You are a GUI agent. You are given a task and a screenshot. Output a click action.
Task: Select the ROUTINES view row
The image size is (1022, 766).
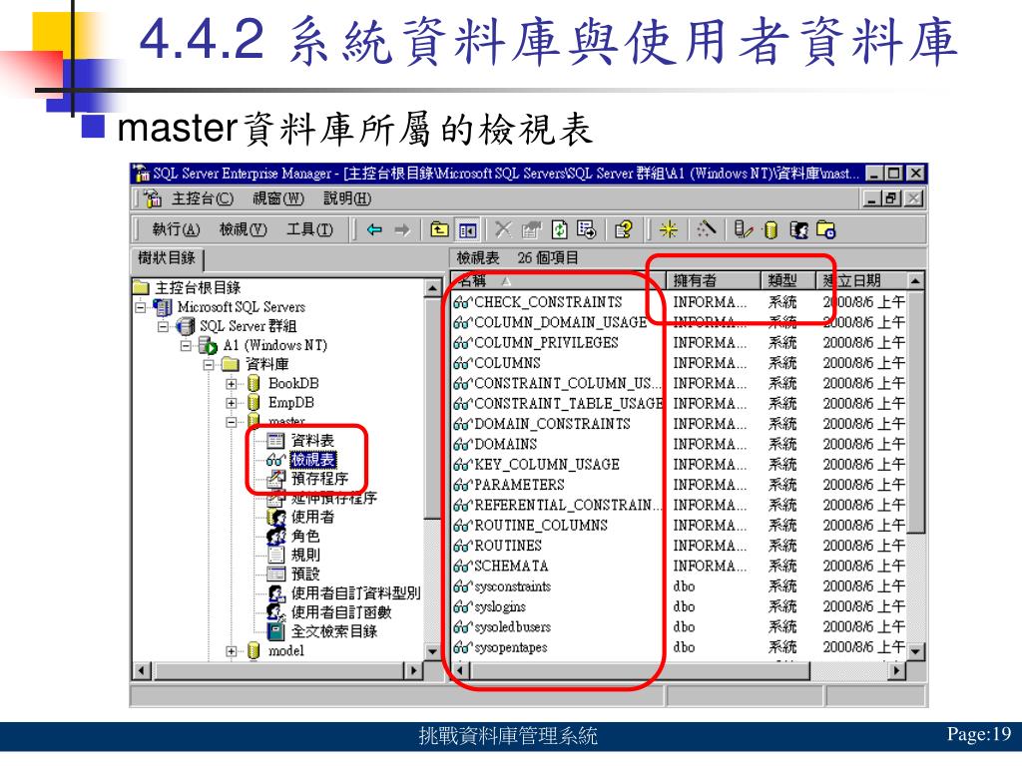[498, 546]
